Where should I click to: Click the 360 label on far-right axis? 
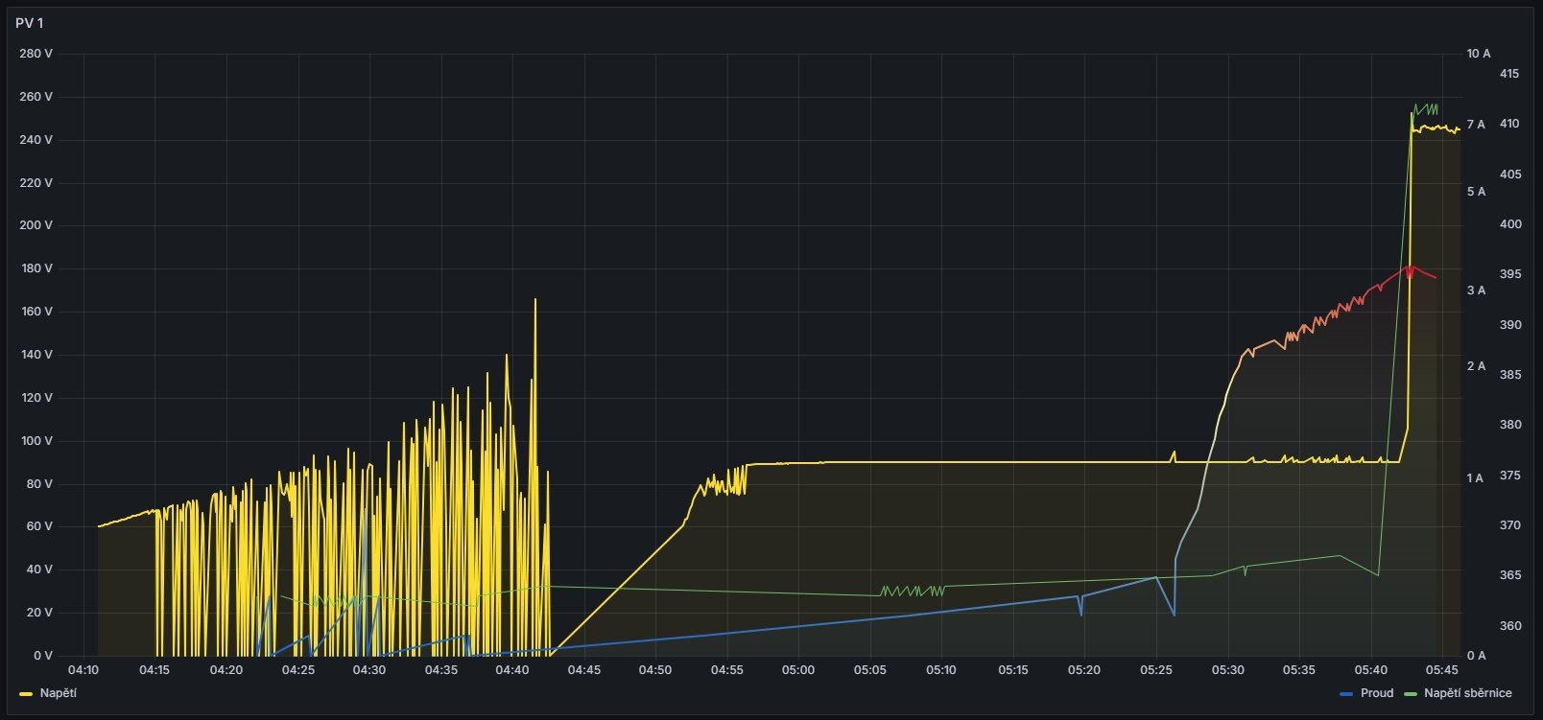tap(1509, 626)
